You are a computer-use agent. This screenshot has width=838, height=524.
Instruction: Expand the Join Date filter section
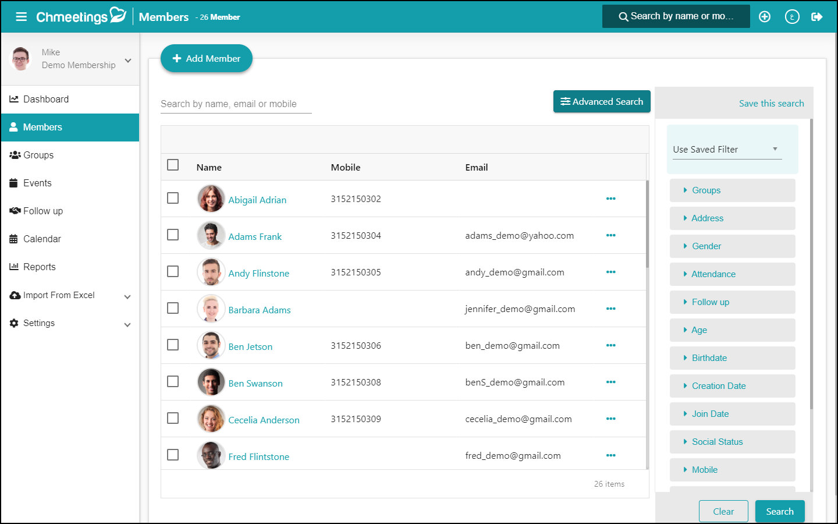point(732,414)
